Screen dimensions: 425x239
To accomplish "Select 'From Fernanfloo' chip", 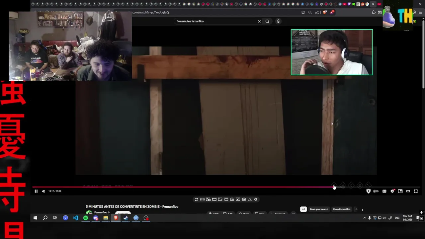I will coord(342,209).
